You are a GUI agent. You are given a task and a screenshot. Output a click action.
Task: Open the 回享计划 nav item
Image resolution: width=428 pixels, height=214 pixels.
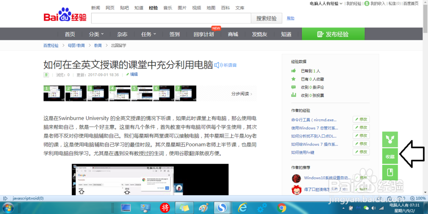tap(204, 34)
